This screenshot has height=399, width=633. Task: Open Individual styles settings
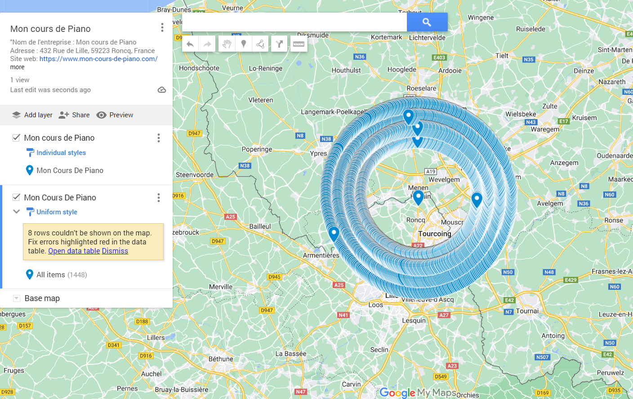pyautogui.click(x=61, y=153)
